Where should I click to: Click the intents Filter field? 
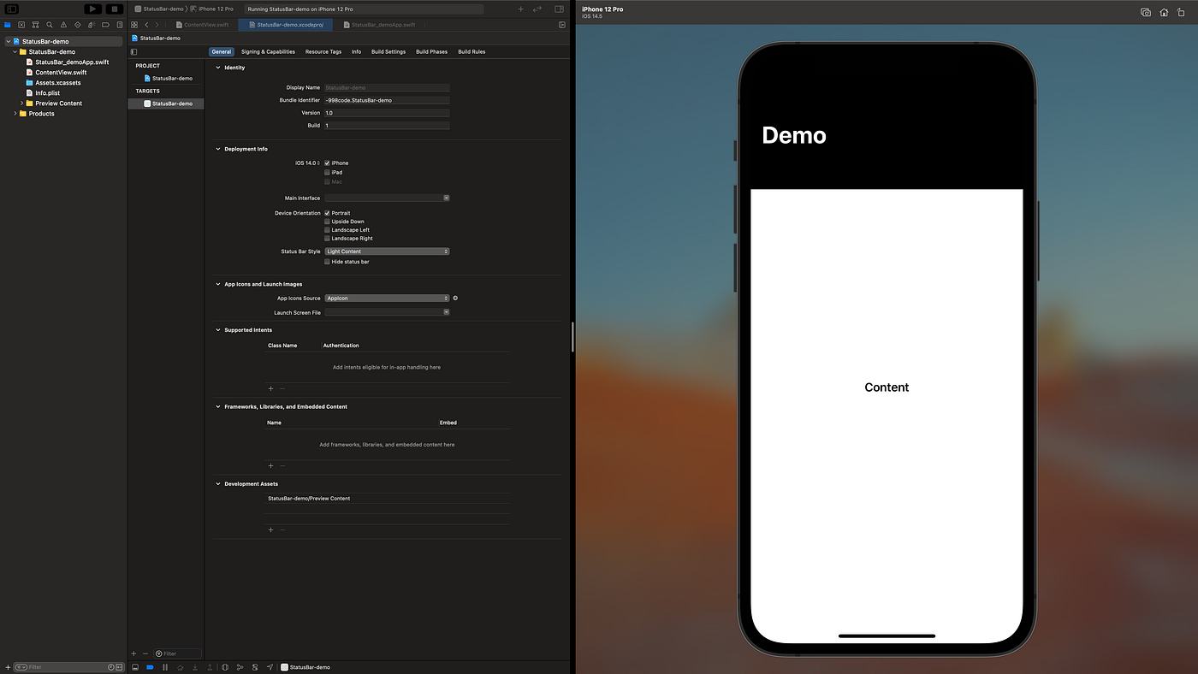click(x=175, y=653)
